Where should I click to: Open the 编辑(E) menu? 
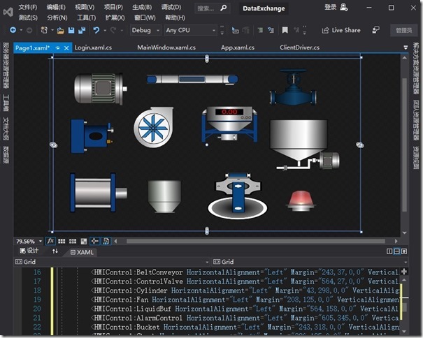point(56,7)
